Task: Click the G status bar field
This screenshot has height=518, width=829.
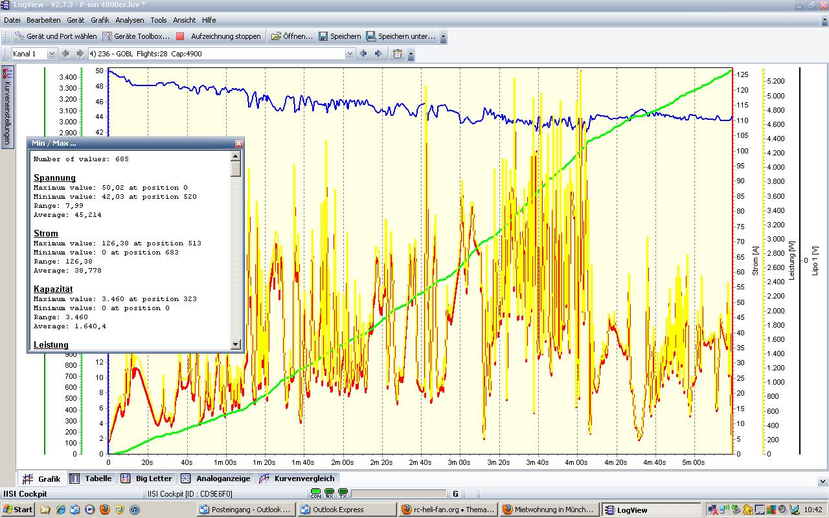Action: point(456,494)
